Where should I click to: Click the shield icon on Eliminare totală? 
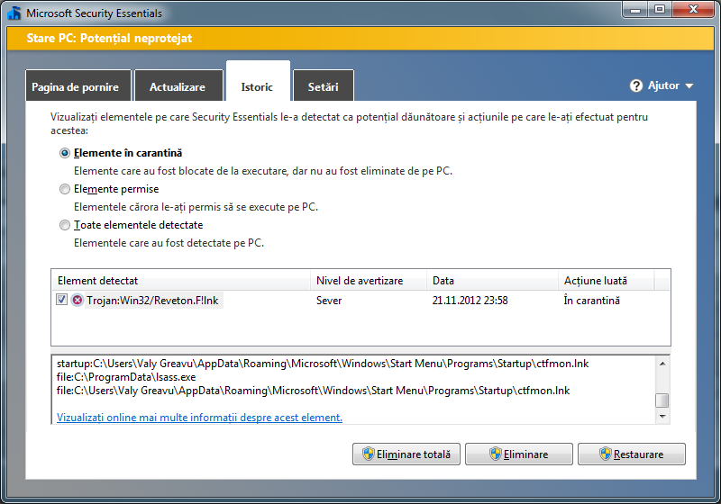click(368, 454)
